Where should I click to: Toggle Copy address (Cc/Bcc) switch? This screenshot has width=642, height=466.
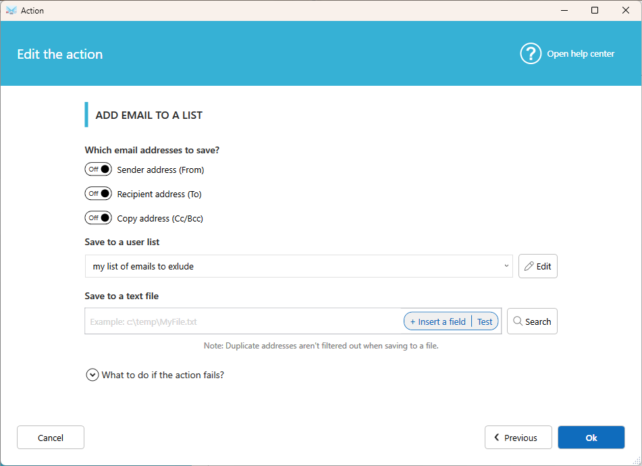99,218
